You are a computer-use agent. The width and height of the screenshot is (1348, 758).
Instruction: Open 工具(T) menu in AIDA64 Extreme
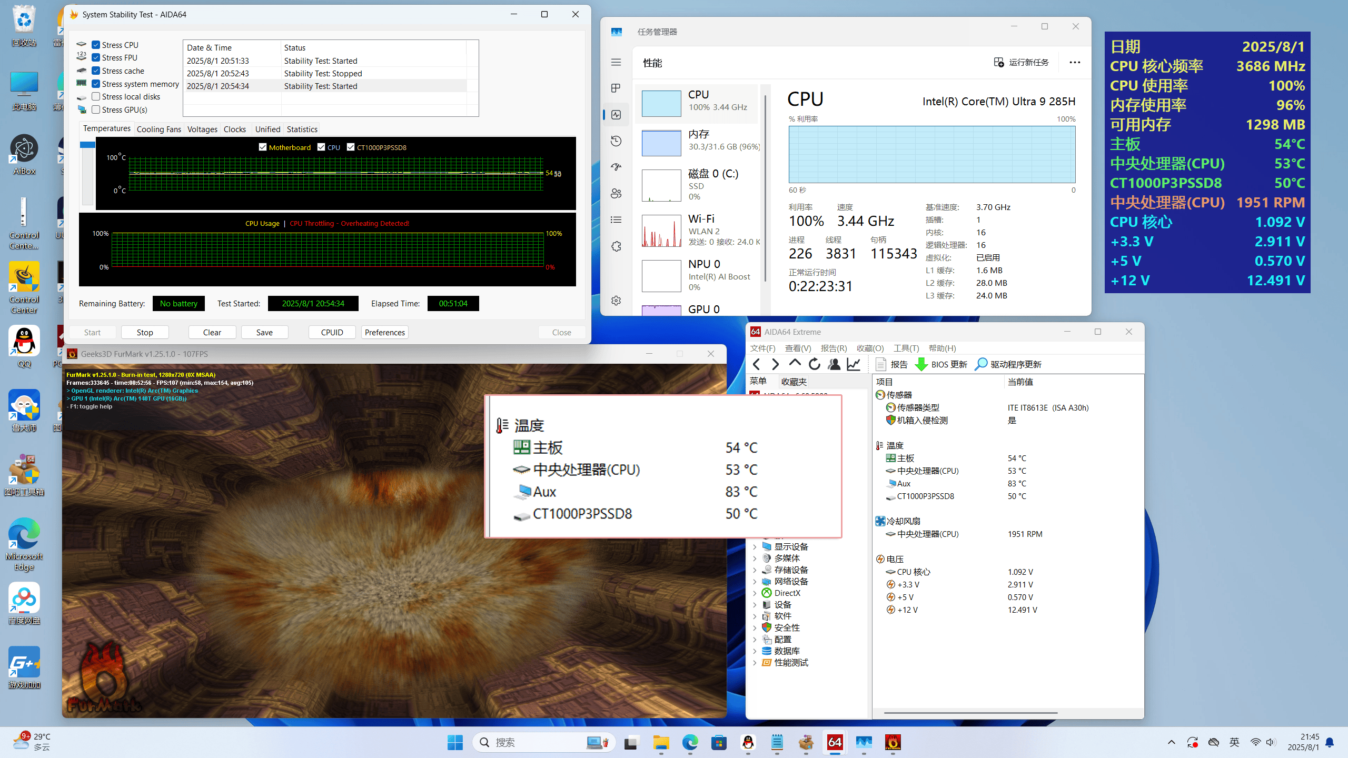pos(906,348)
